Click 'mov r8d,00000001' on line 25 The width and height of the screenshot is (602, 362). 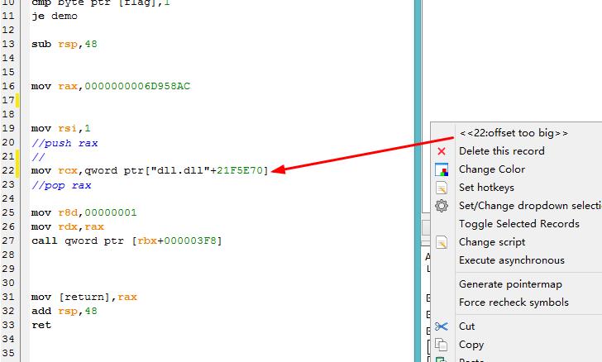[x=84, y=212]
